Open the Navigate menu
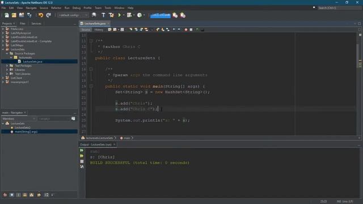Image resolution: width=363 pixels, height=204 pixels. [x=31, y=8]
